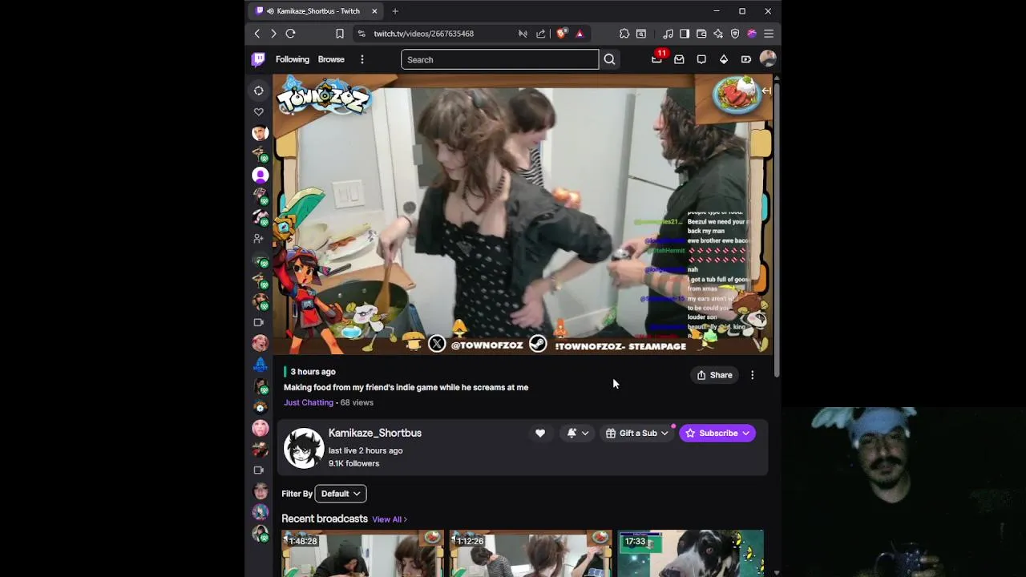
Task: Open notification bell dropdown for channel
Action: click(578, 434)
